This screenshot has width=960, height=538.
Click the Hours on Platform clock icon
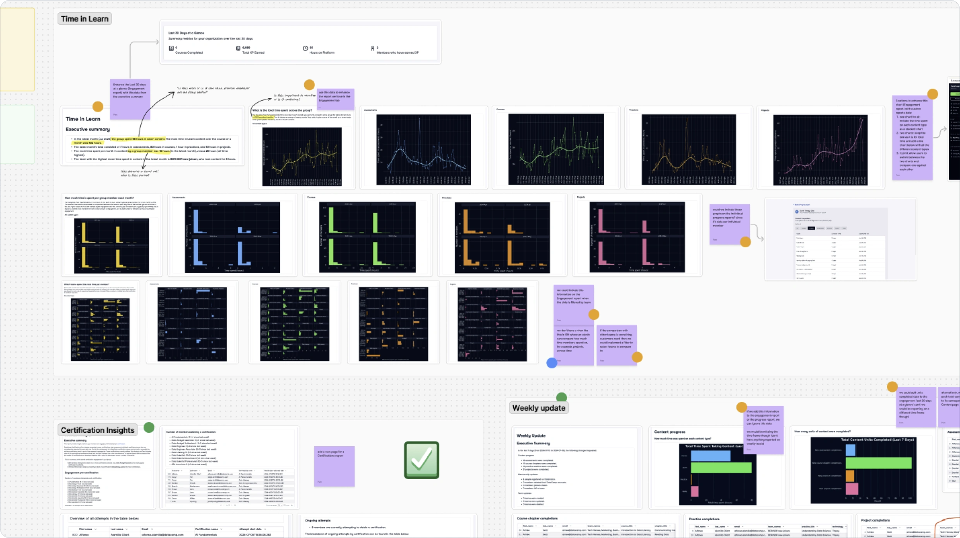click(x=305, y=48)
